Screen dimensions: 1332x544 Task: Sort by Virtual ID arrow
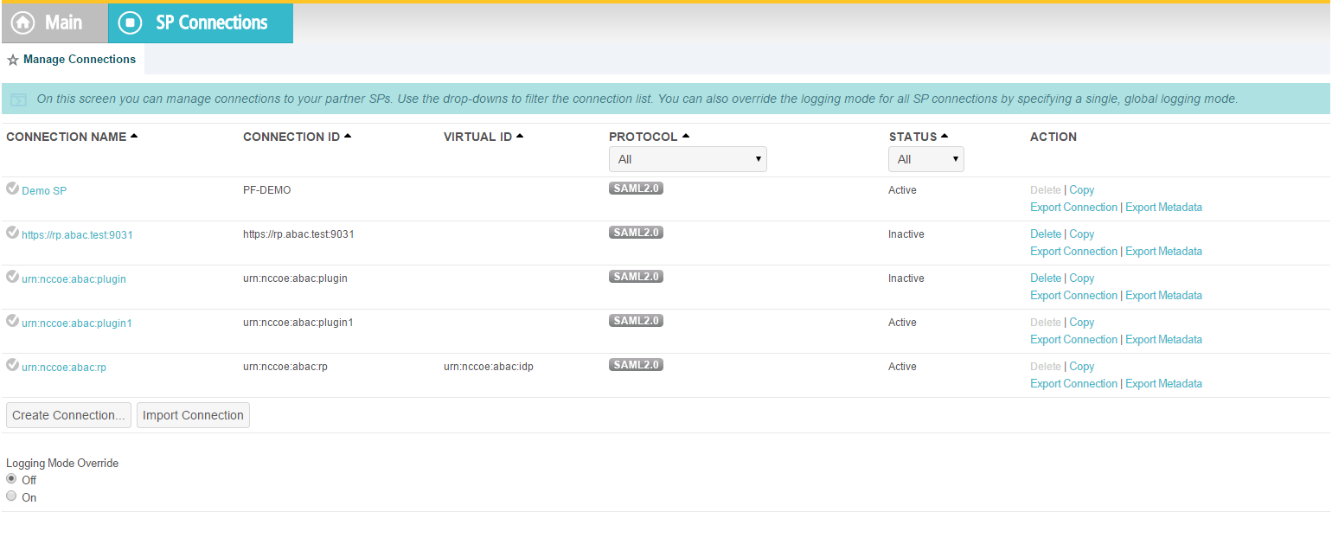click(520, 136)
